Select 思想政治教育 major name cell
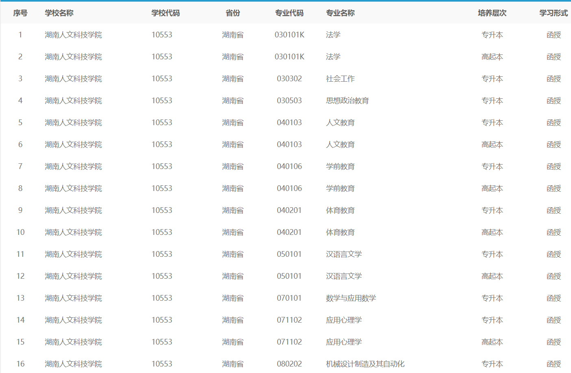Viewport: 571px width, 373px height. (347, 101)
